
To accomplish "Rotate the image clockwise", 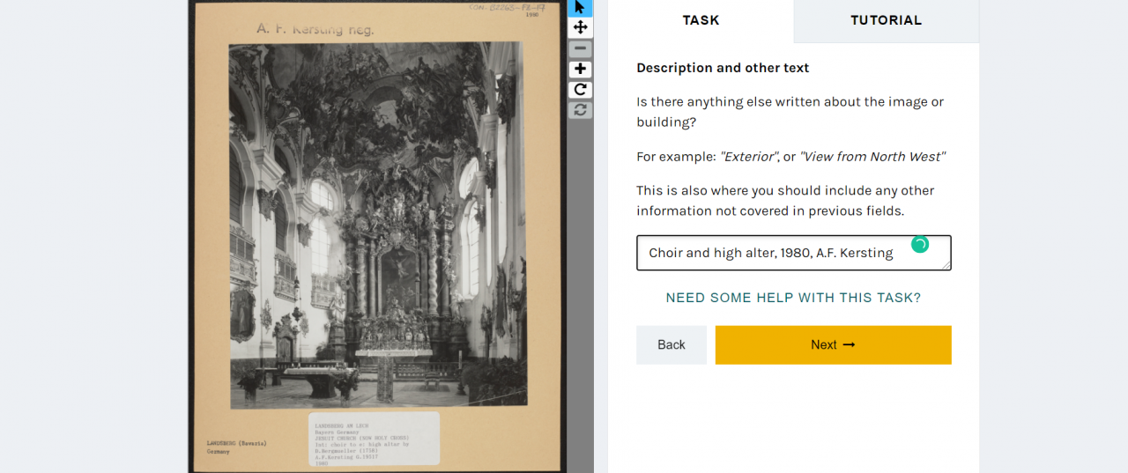I will point(580,90).
